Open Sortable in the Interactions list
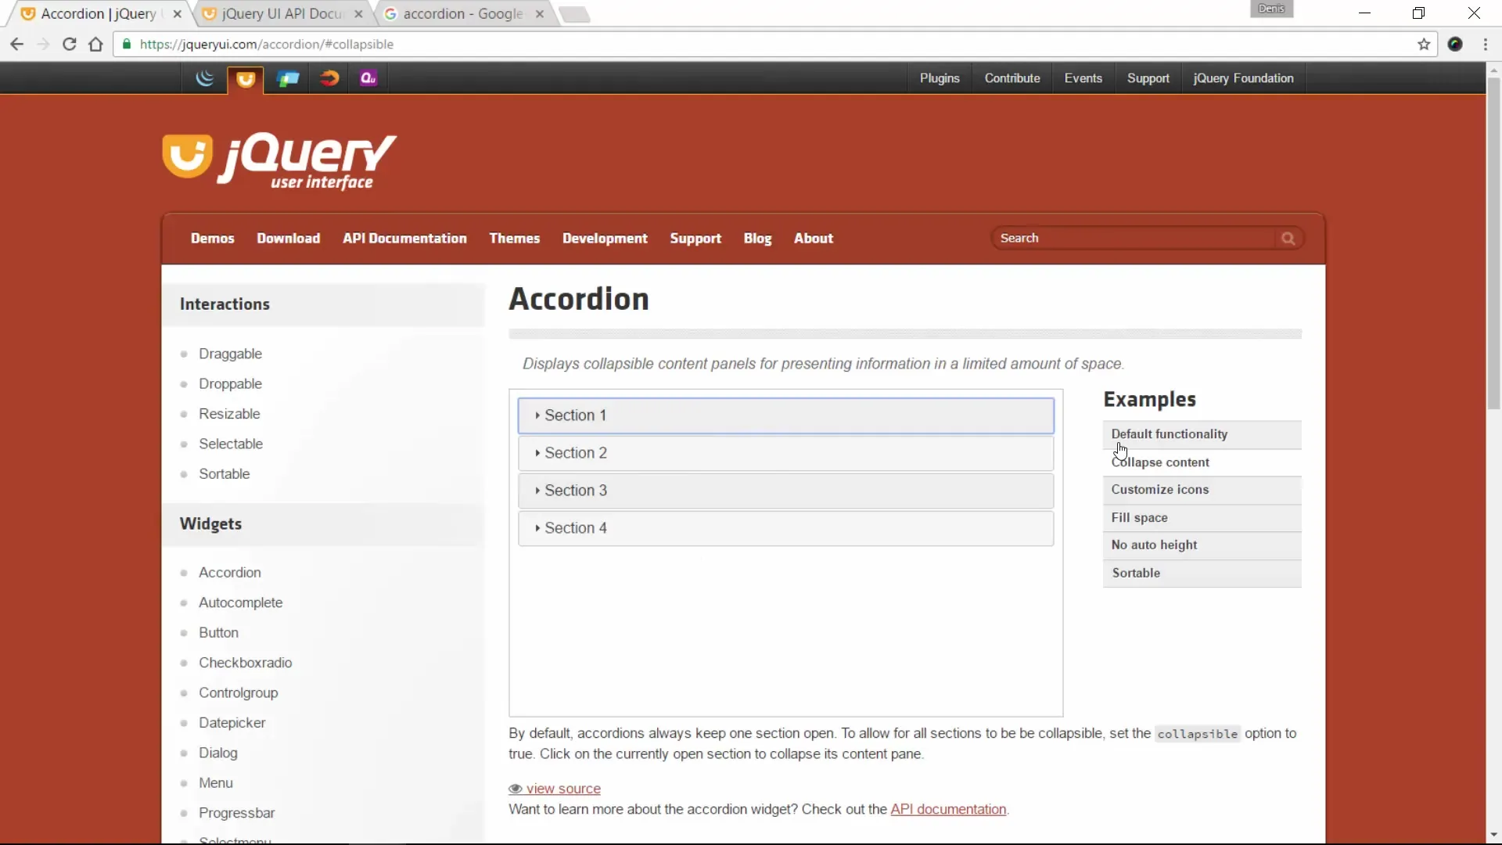 [225, 474]
